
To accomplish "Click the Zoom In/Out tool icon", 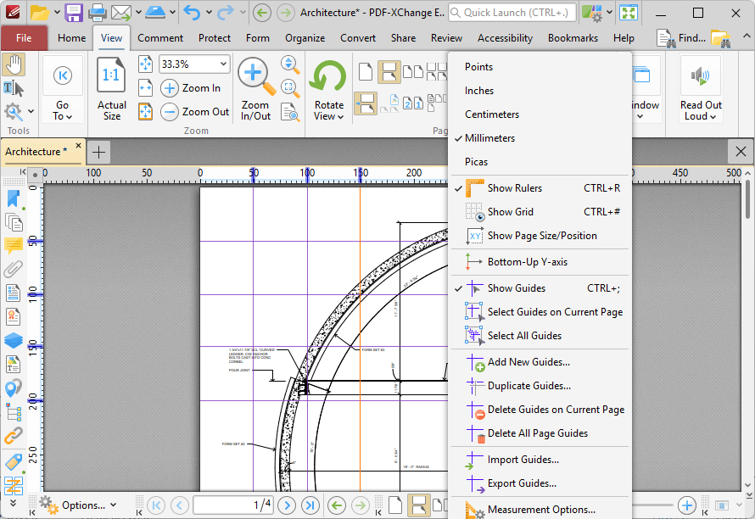I will (x=255, y=75).
